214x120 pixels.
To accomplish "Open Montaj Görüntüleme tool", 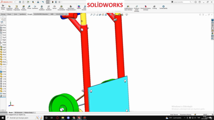I will point(62,8).
